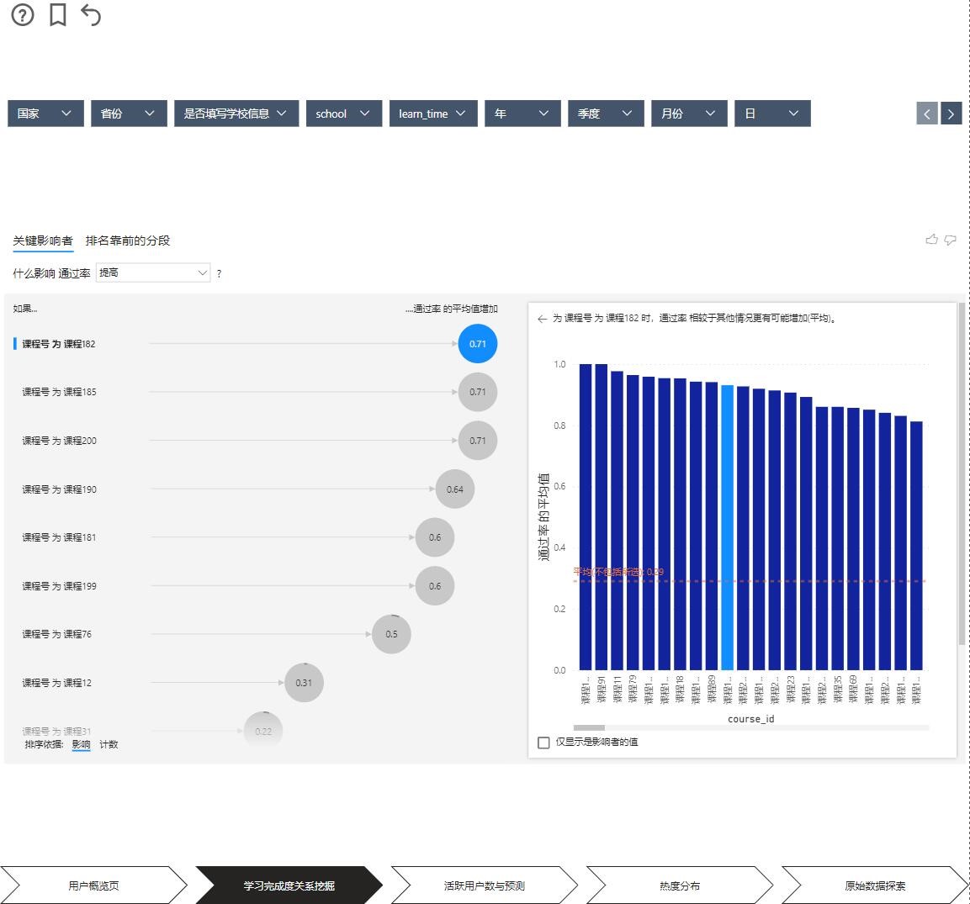Click the undo reset arrow icon
Image resolution: width=970 pixels, height=904 pixels.
pos(91,14)
